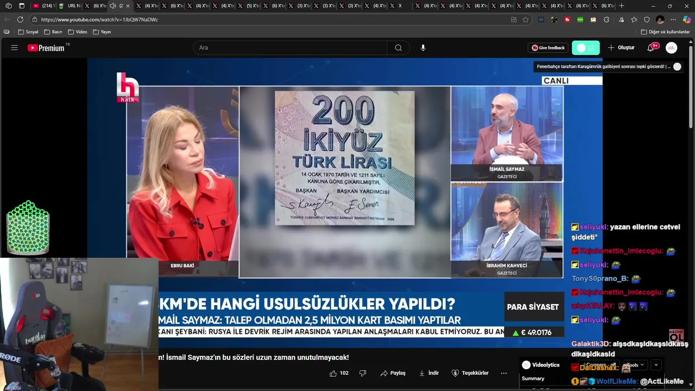Click the Teşekkürler thanks button
This screenshot has height=391, width=695.
[x=470, y=373]
